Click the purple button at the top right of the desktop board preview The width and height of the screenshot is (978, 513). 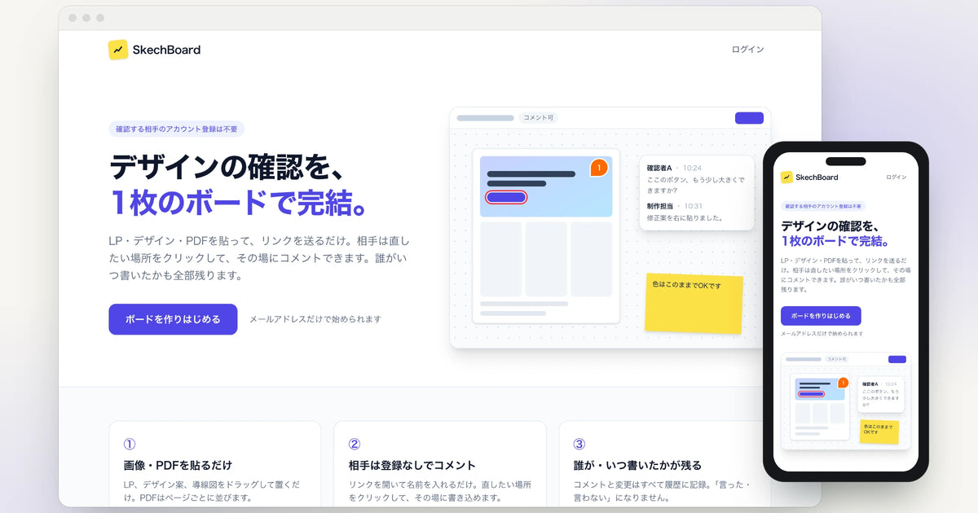[749, 118]
